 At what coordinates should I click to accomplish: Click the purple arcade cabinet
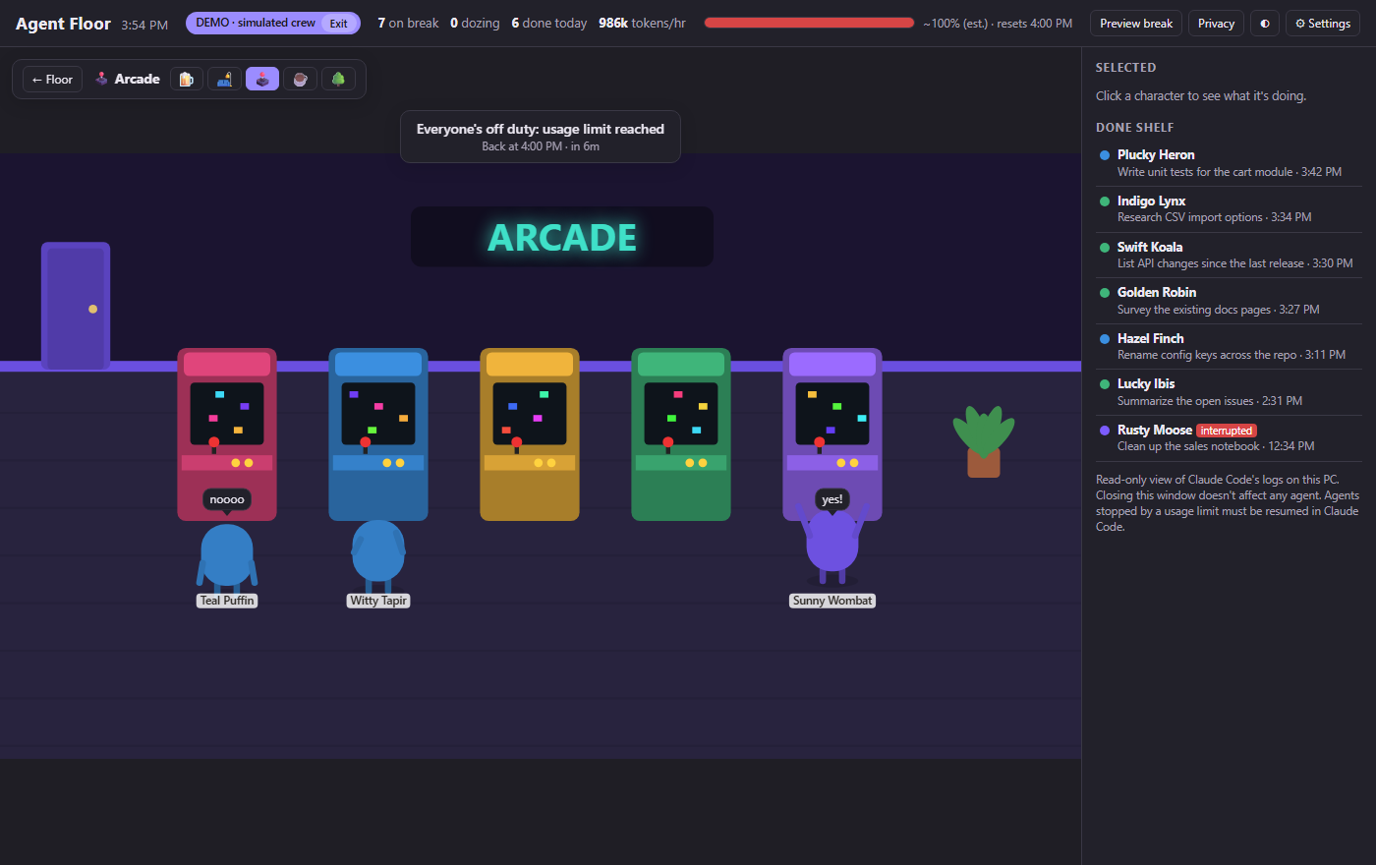pos(832,433)
